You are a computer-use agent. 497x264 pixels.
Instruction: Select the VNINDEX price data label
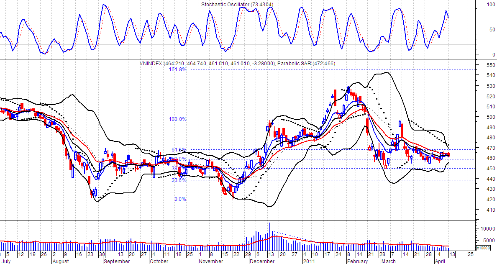point(208,64)
